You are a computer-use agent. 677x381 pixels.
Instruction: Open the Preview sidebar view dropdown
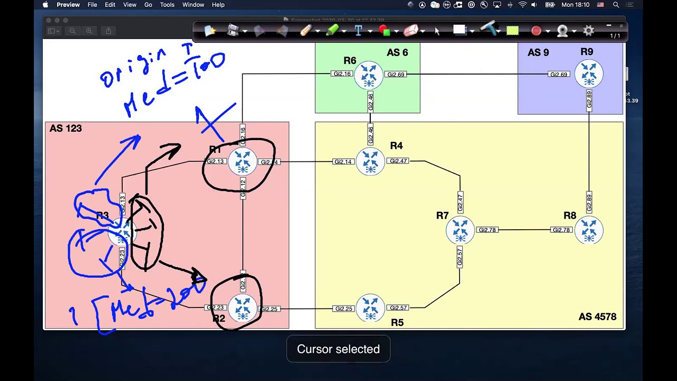53,31
